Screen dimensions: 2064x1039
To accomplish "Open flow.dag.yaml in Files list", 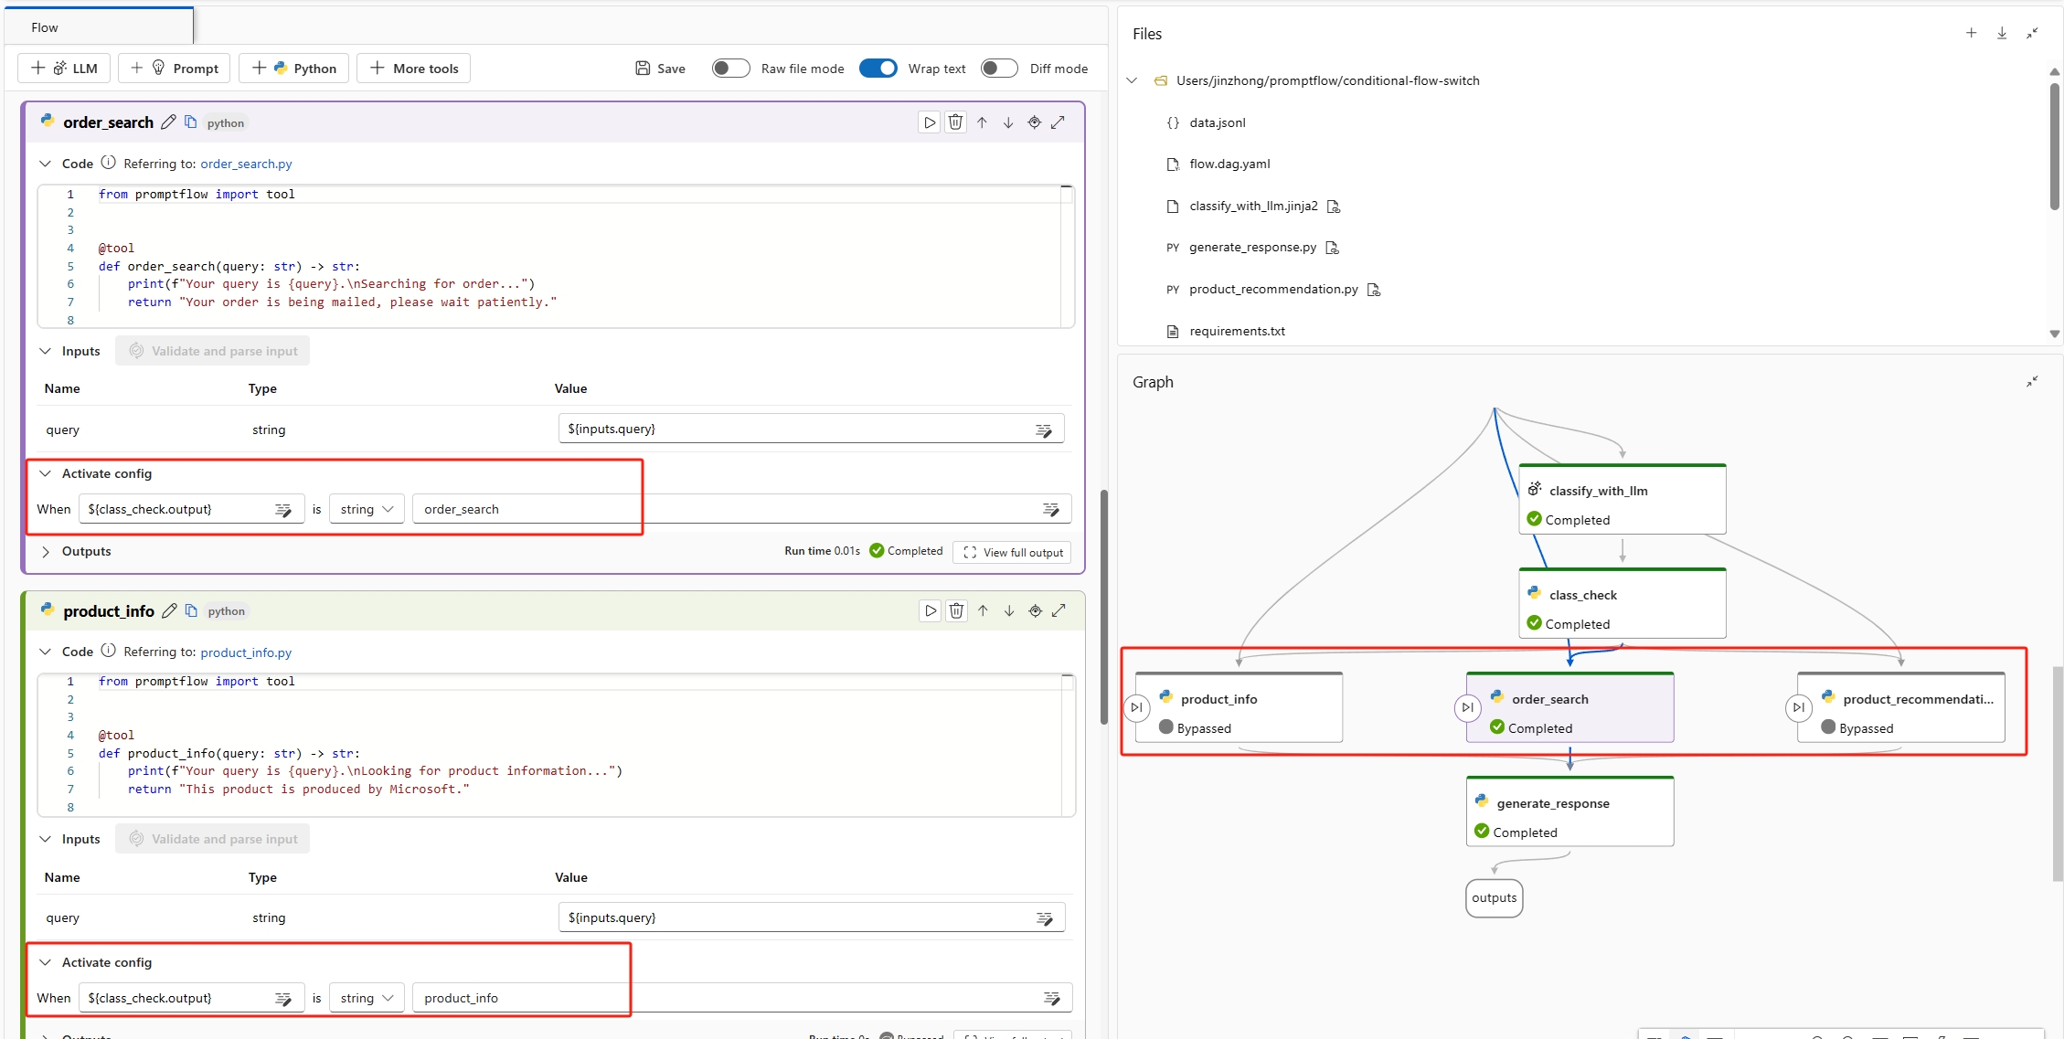I will pos(1229,164).
